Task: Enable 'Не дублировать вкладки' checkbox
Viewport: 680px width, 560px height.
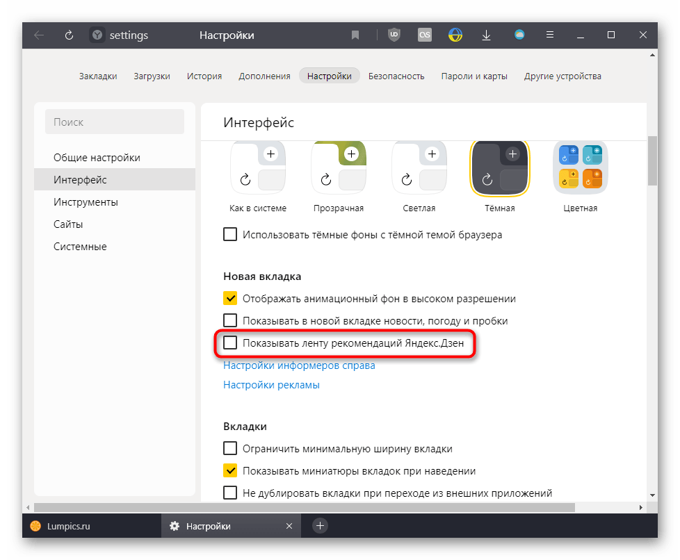Action: pos(230,493)
